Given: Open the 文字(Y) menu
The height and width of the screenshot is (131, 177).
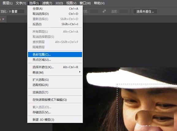Looking at the screenshot, I should [21, 3].
